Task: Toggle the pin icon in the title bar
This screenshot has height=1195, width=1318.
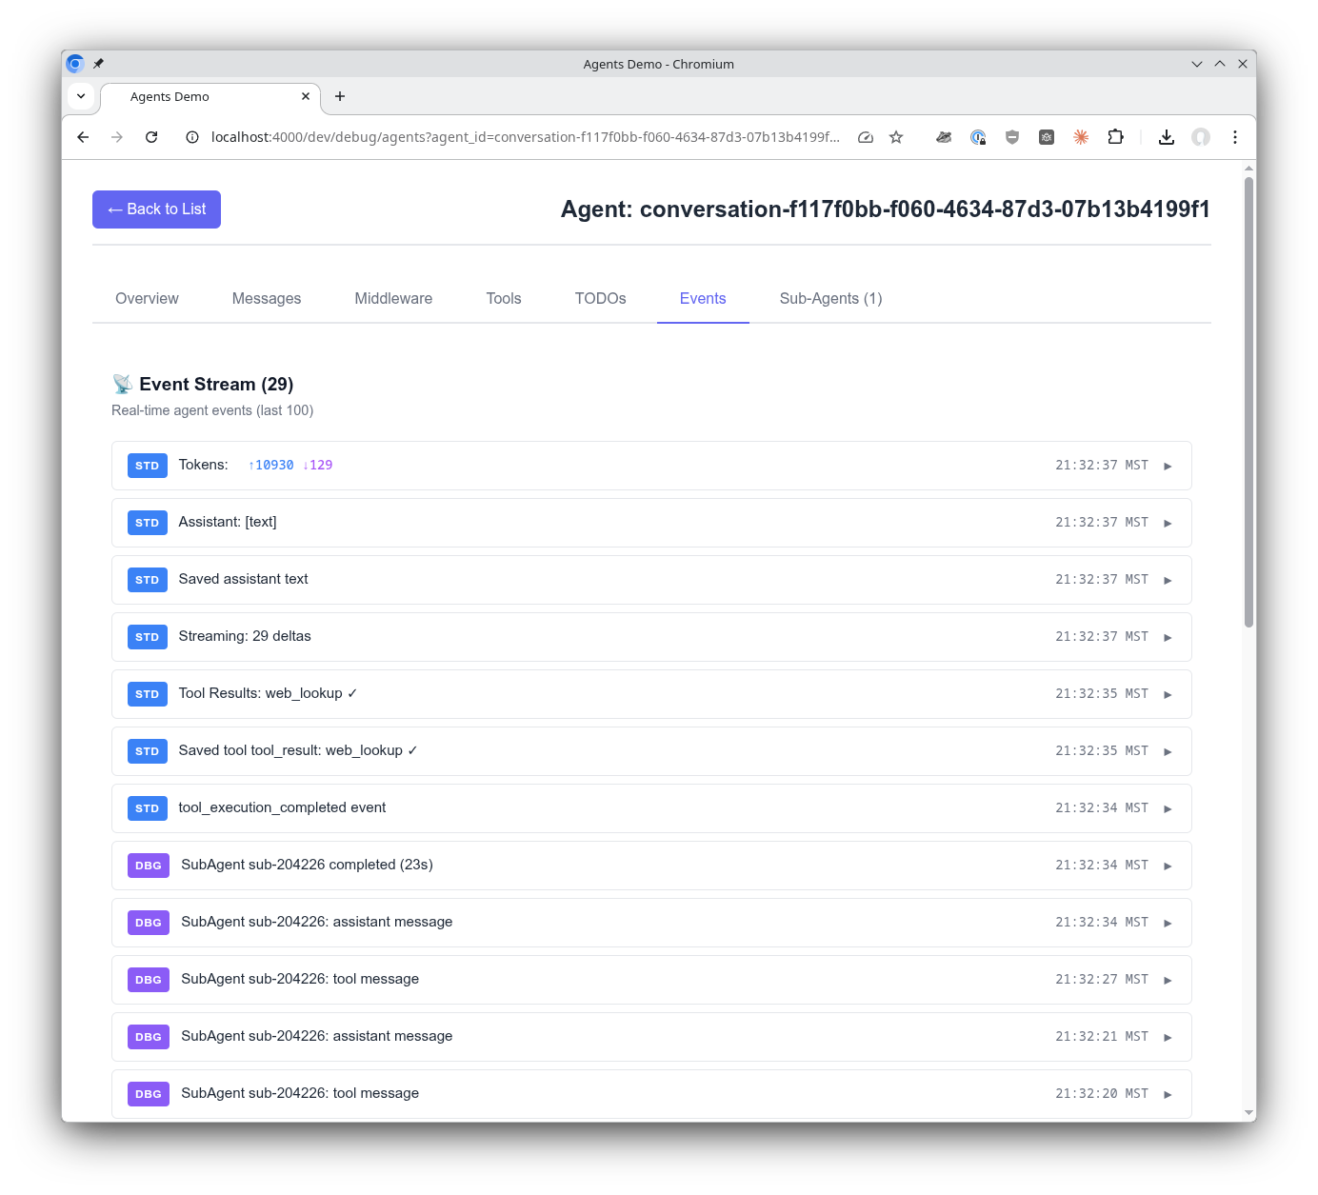Action: pos(99,63)
